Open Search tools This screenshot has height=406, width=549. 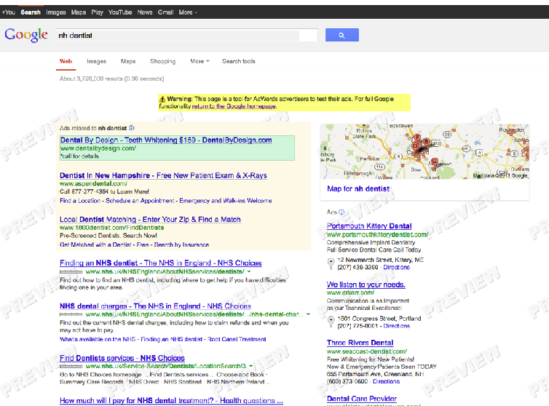pos(239,61)
